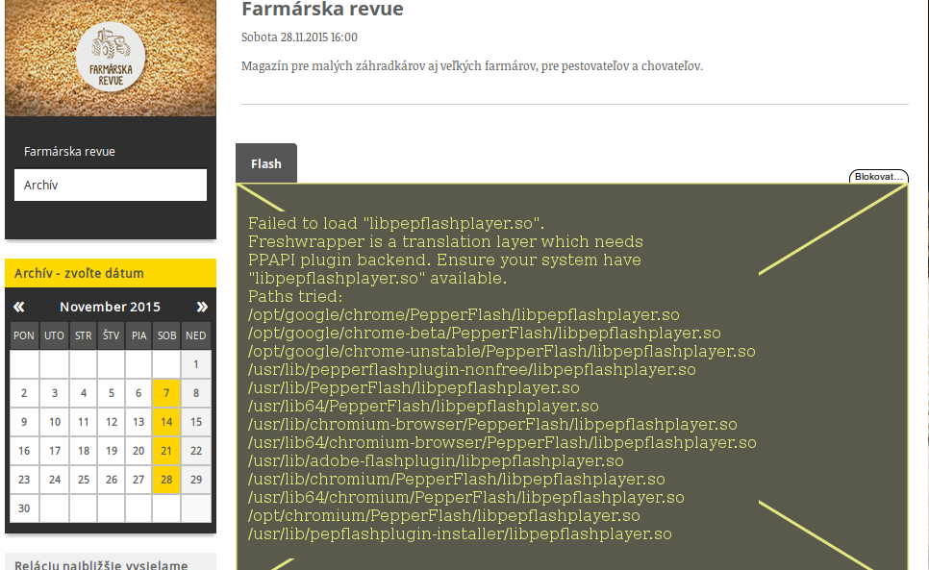929x570 pixels.
Task: Open the Farmárska revue sidebar link
Action: tap(69, 152)
